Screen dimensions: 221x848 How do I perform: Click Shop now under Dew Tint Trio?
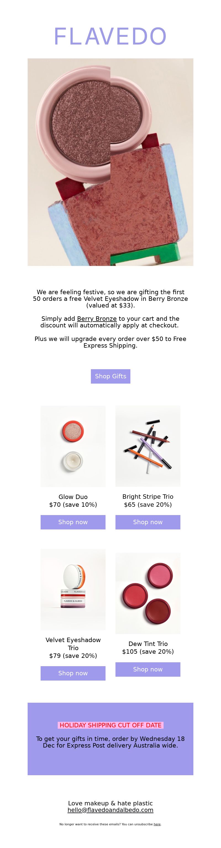[x=148, y=669]
